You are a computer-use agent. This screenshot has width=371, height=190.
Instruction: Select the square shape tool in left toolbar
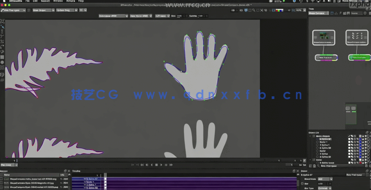(2, 57)
